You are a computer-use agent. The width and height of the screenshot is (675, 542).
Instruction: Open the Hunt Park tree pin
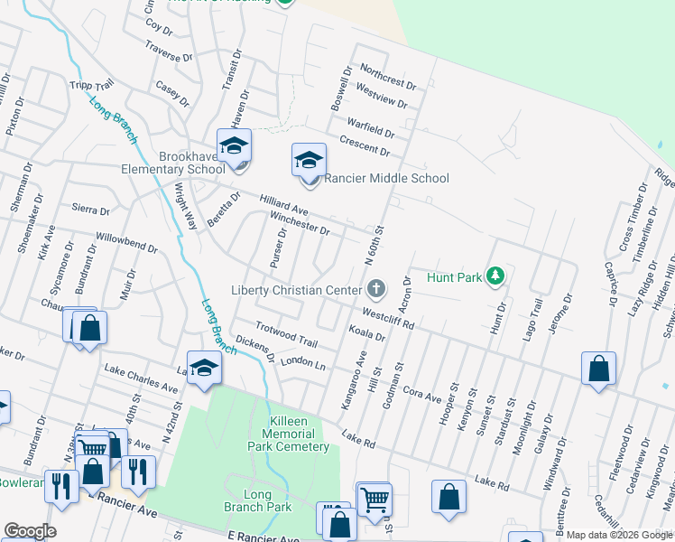pyautogui.click(x=495, y=276)
